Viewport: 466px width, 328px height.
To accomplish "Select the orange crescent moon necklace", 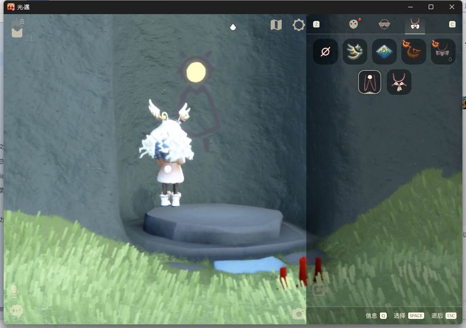I will [x=414, y=52].
